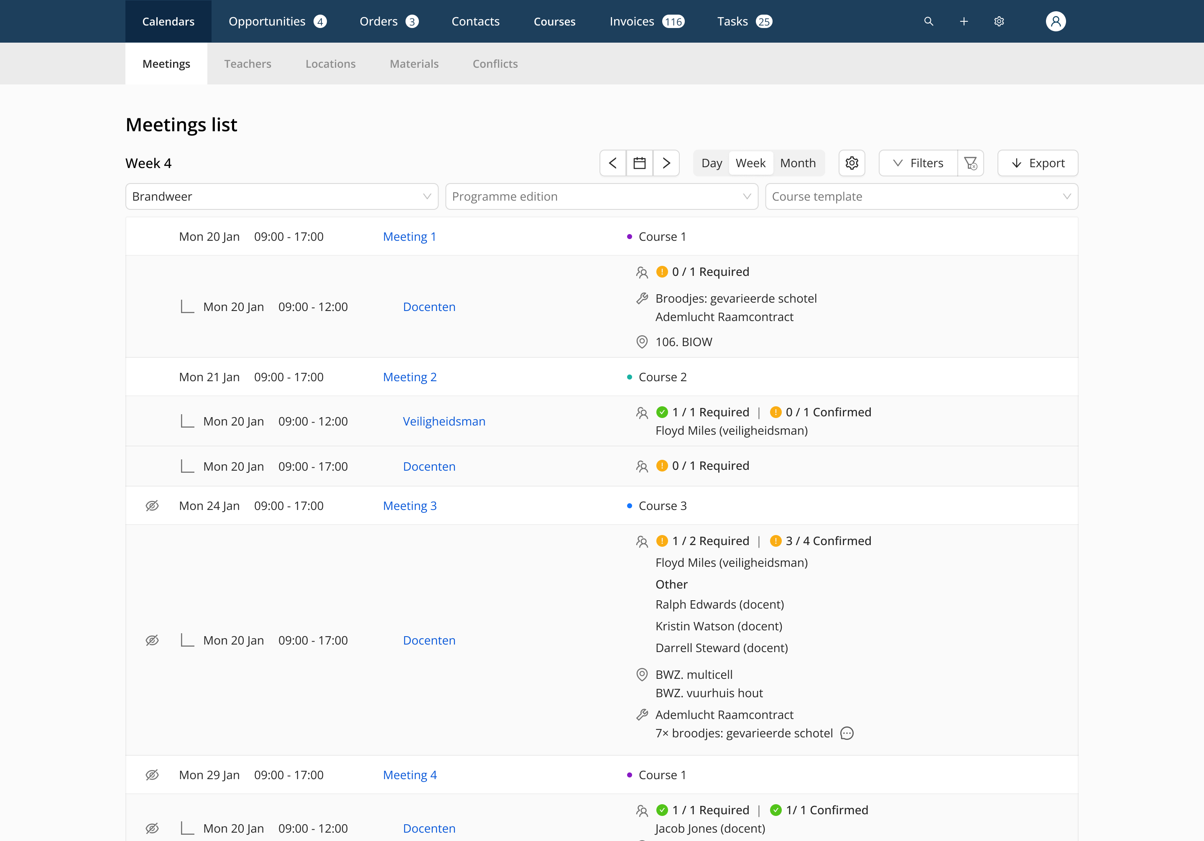Image resolution: width=1204 pixels, height=841 pixels.
Task: Toggle hidden eye icon on Meeting 3 row
Action: tap(152, 505)
